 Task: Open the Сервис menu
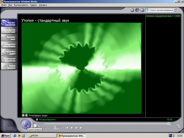click(x=34, y=5)
